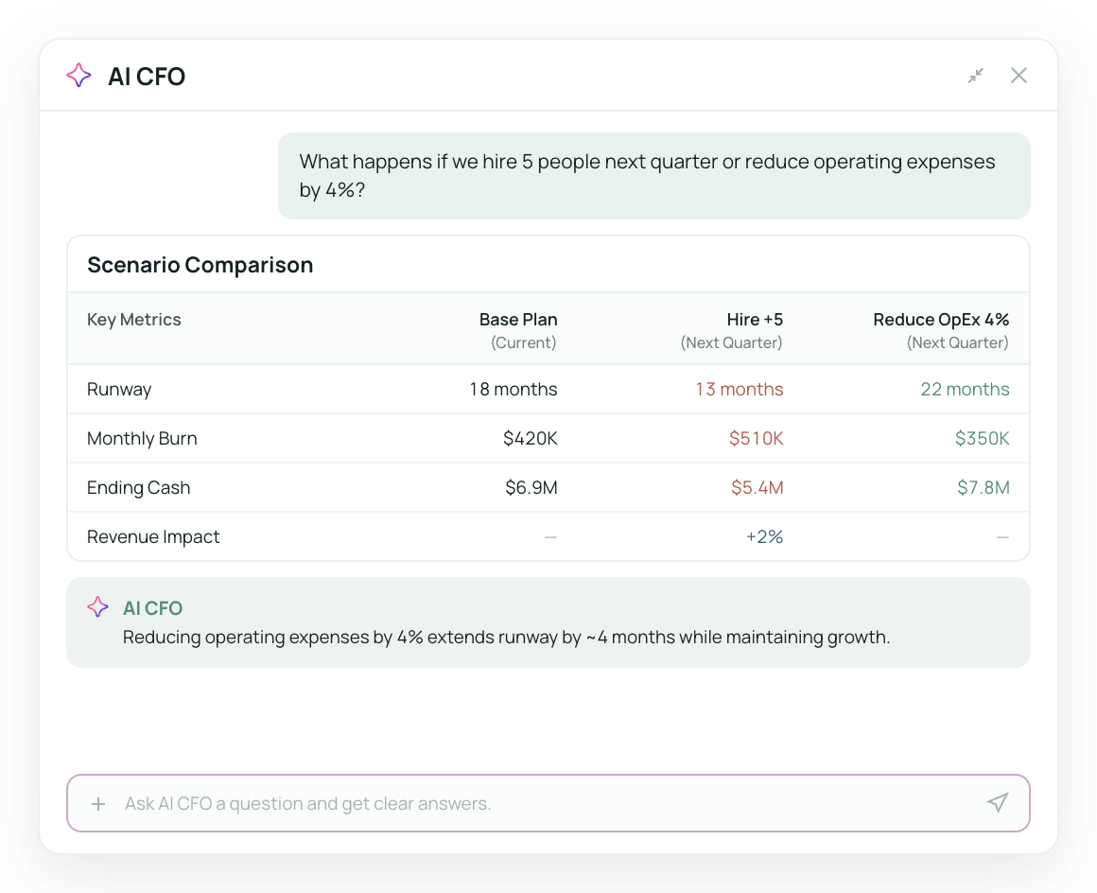This screenshot has height=893, width=1097.
Task: Click the Monthly Burn row label
Action: 142,439
